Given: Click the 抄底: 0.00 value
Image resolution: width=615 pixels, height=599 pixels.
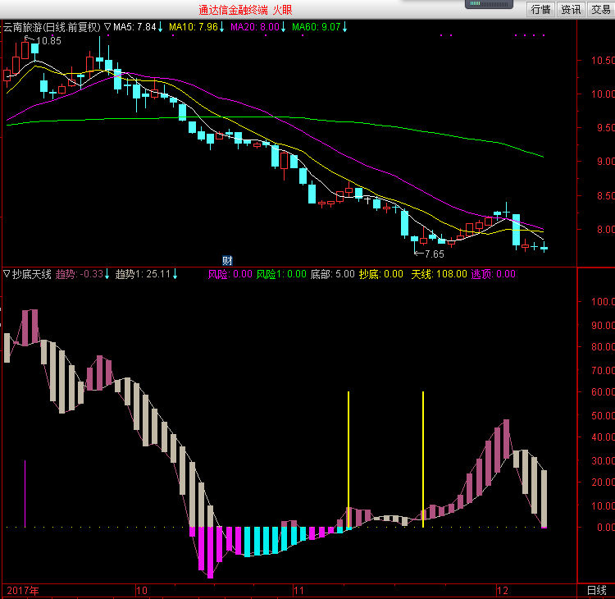Looking at the screenshot, I should point(380,274).
